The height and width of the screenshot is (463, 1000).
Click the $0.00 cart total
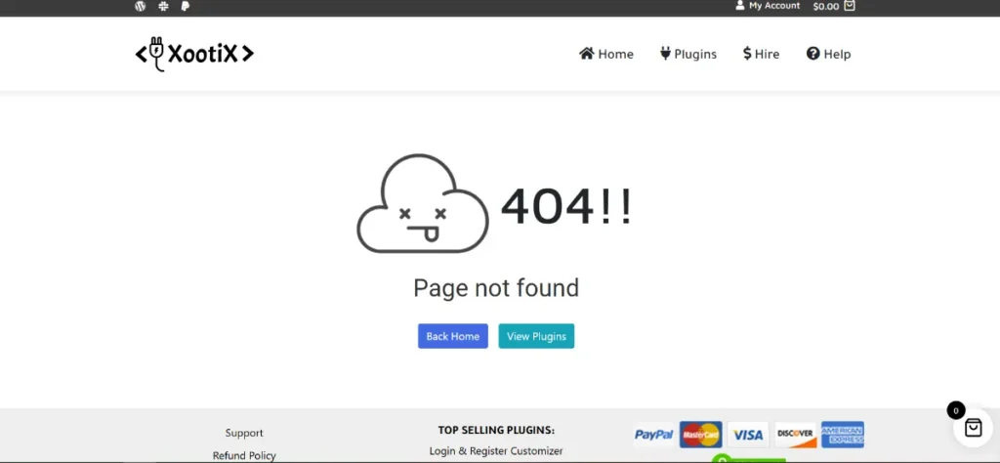(826, 7)
